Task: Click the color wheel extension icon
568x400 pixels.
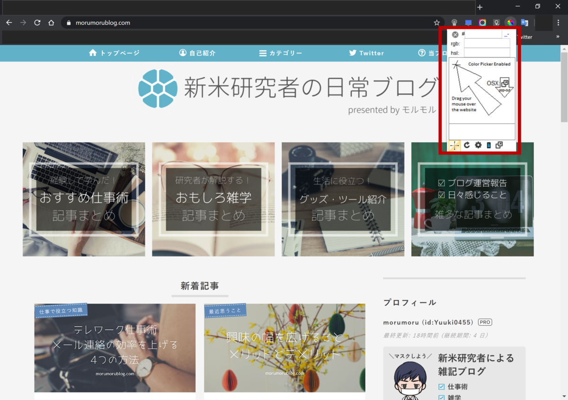Action: point(510,22)
